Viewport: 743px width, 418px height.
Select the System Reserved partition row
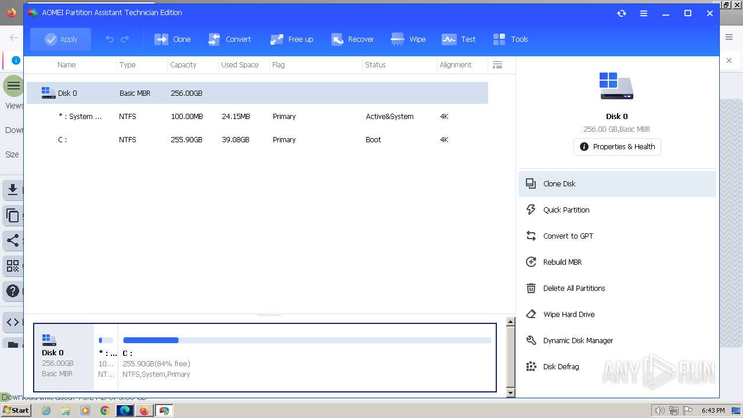(x=257, y=116)
